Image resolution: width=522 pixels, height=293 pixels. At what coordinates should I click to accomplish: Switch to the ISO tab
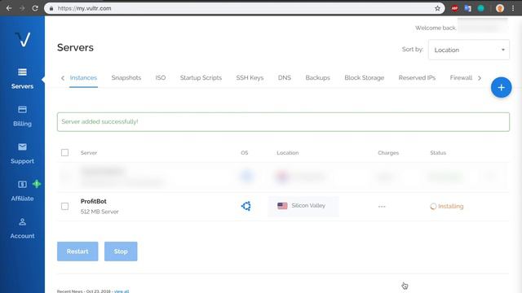161,78
